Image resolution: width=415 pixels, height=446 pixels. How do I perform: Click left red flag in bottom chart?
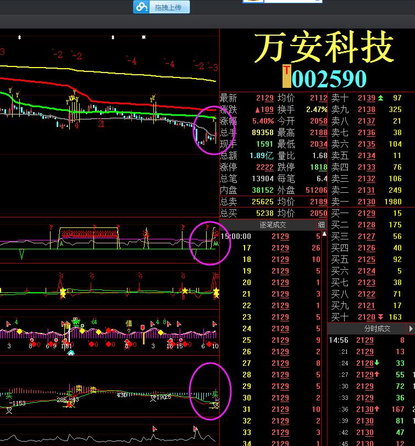(x=154, y=428)
